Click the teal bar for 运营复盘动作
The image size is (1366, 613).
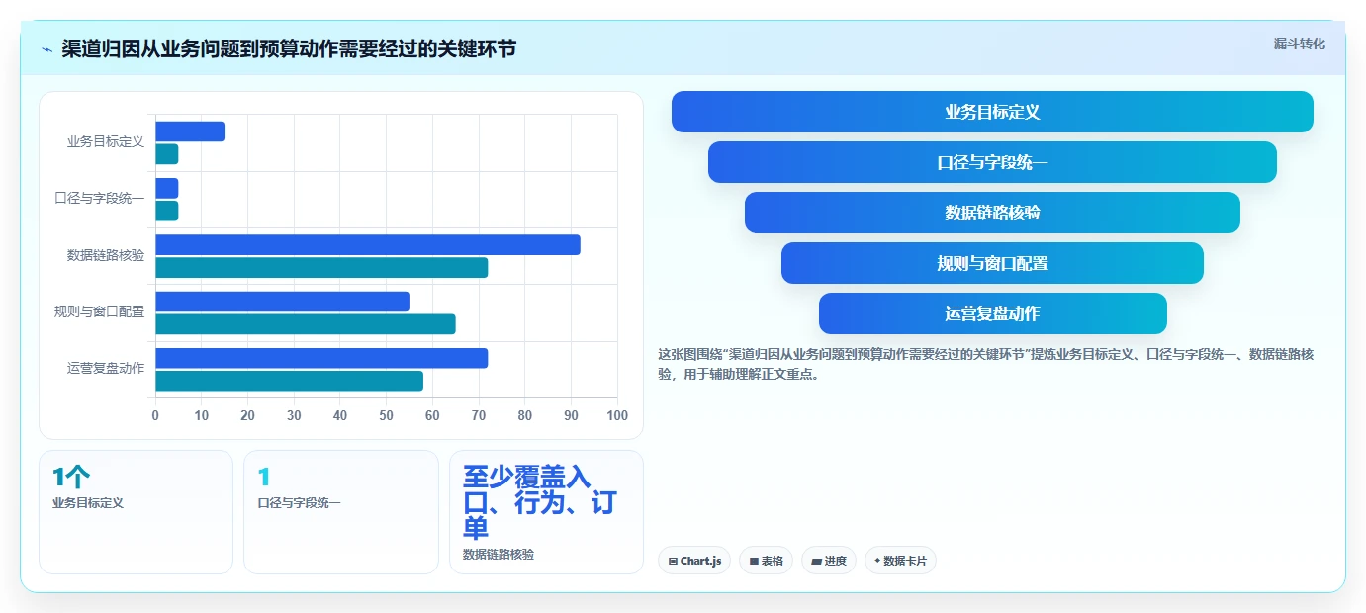coord(289,381)
